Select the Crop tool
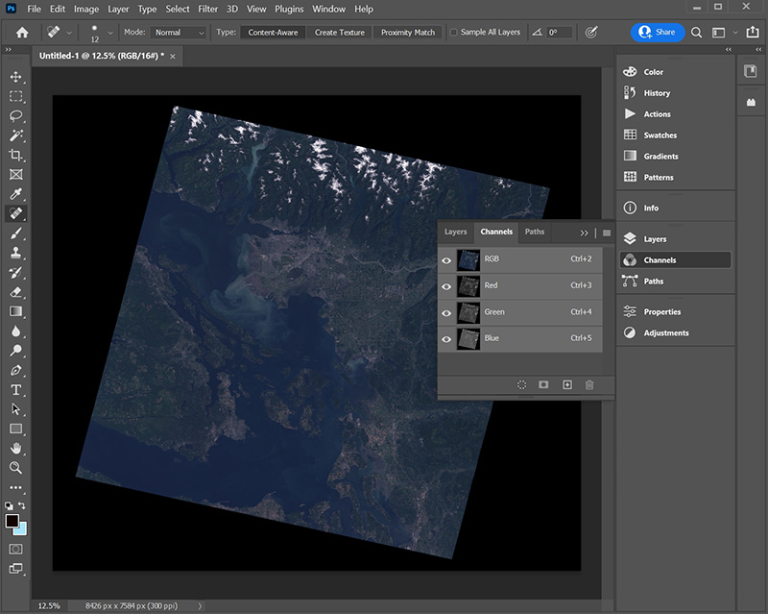The image size is (768, 614). click(x=16, y=155)
